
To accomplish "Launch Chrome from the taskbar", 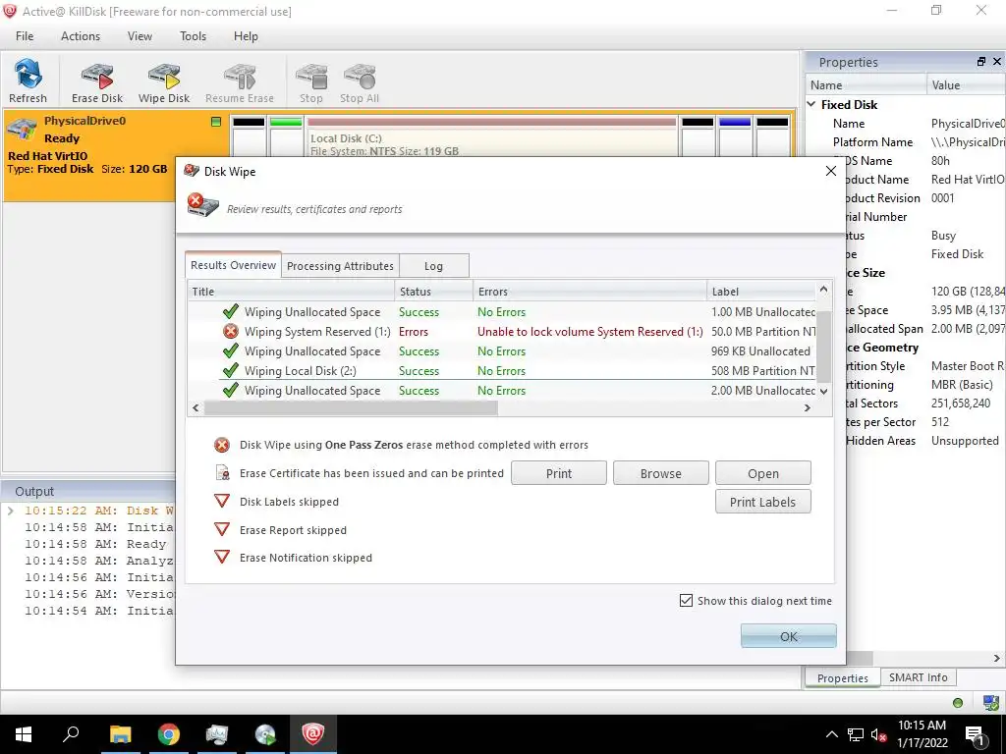I will point(168,734).
